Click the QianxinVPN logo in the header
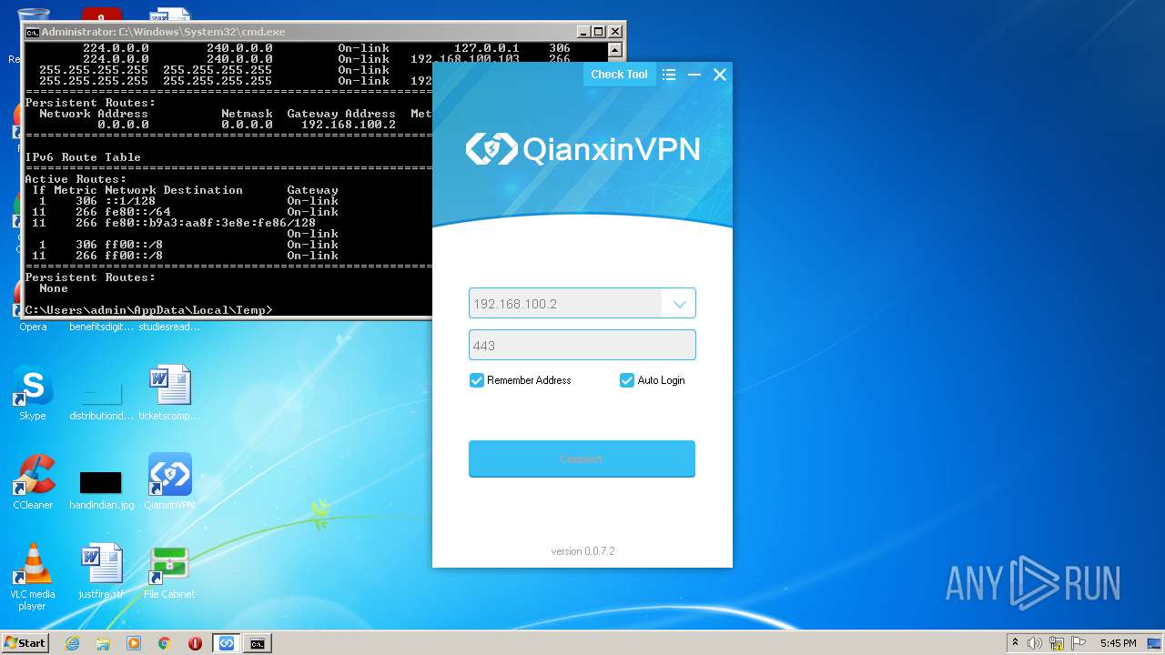 582,149
